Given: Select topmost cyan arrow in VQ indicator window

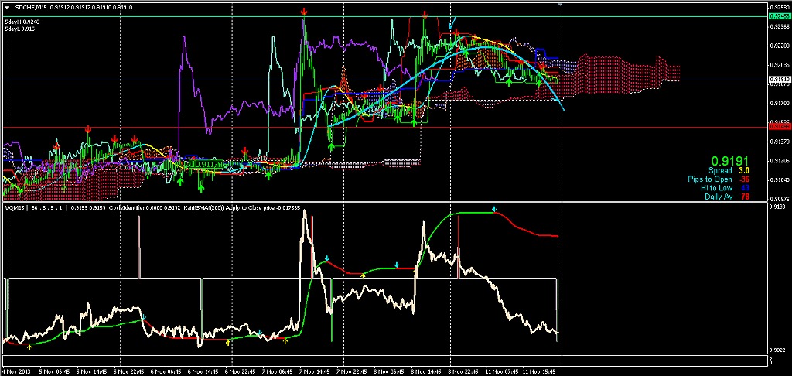Looking at the screenshot, I should click(493, 210).
